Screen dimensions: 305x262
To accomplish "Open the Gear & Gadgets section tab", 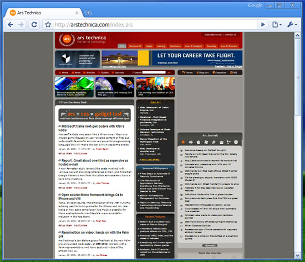I will pyautogui.click(x=194, y=46).
